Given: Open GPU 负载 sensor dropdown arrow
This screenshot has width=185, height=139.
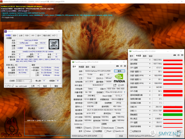Looking at the screenshot, I should point(150,91).
